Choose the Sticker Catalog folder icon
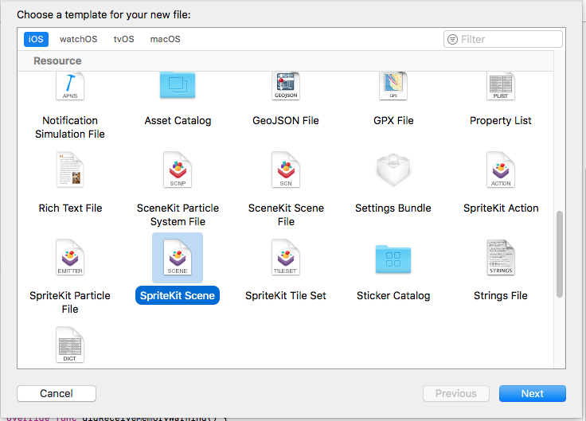Image resolution: width=586 pixels, height=421 pixels. point(393,259)
